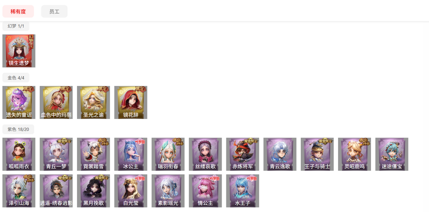Choose the 逍遥-绣春逍影 skin card
This screenshot has width=429, height=212.
(x=56, y=191)
